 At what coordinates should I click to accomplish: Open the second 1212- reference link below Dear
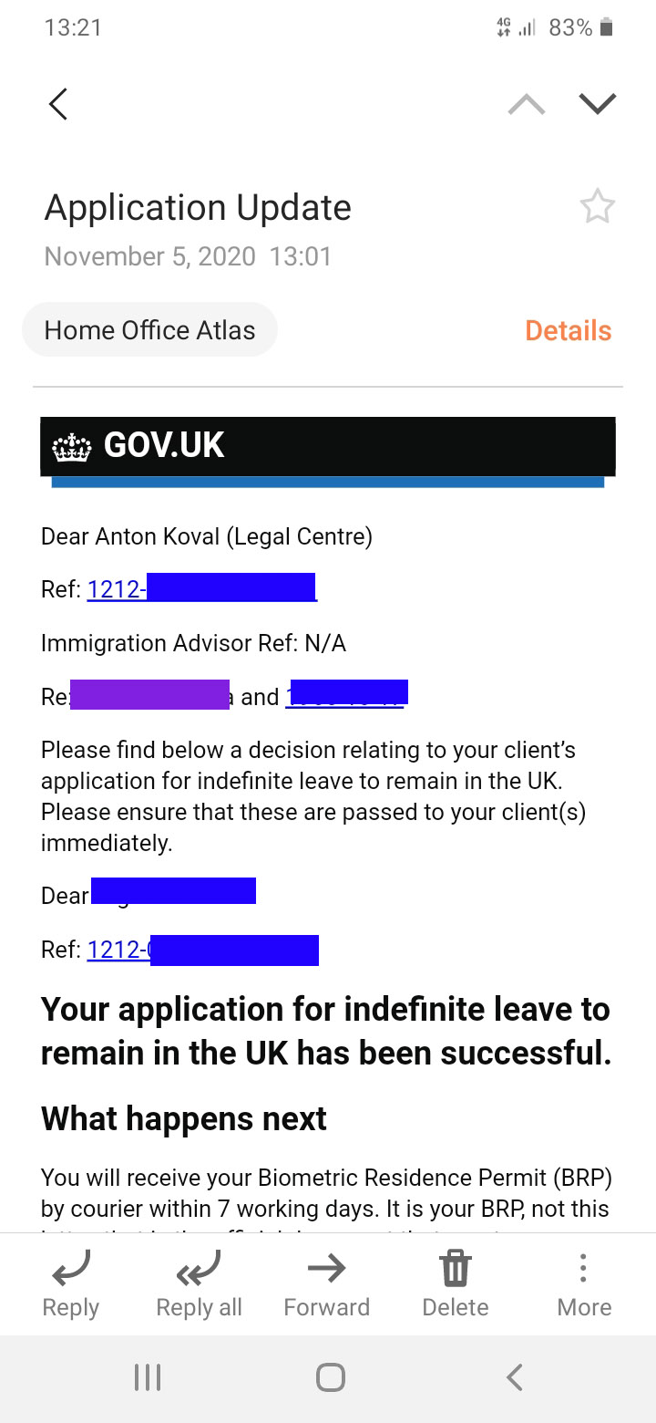(x=202, y=950)
